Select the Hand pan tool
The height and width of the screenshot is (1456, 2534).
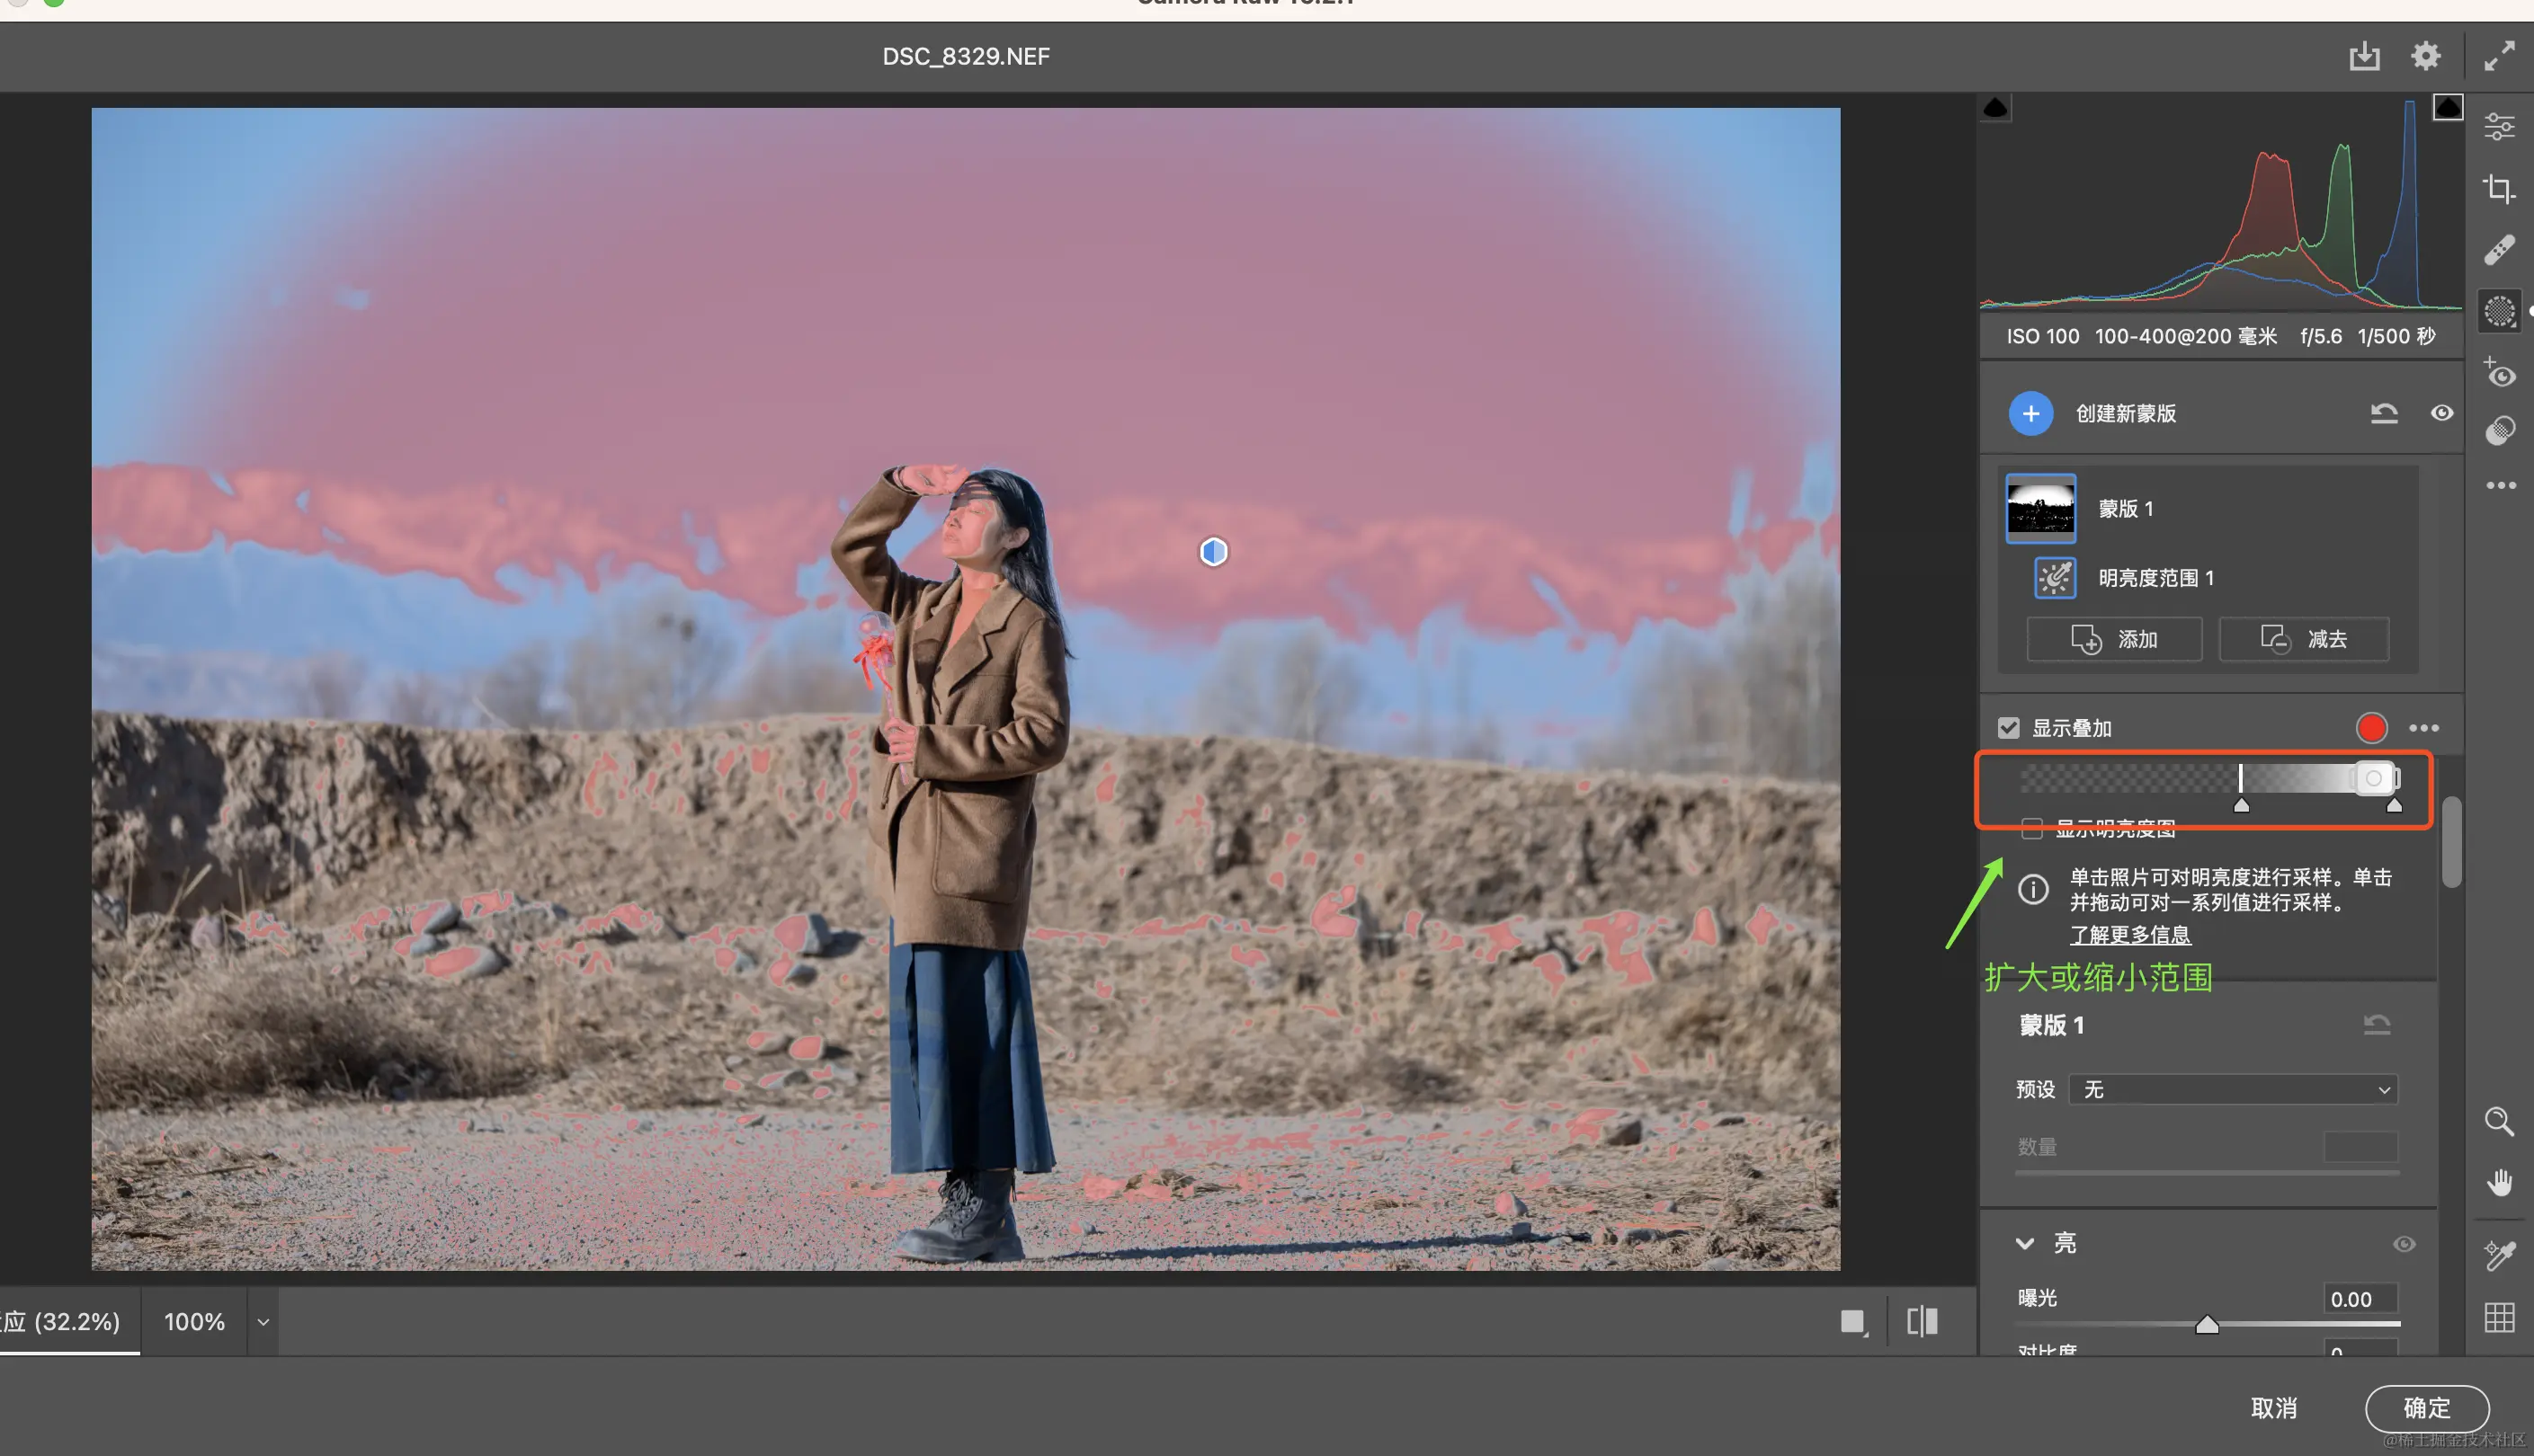coord(2498,1183)
